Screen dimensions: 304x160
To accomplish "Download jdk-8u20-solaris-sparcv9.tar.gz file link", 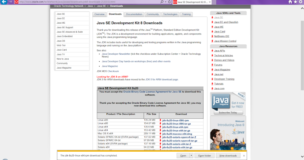I will tap(180, 141).
